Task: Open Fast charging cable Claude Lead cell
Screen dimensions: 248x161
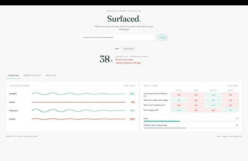Action: click(230, 110)
